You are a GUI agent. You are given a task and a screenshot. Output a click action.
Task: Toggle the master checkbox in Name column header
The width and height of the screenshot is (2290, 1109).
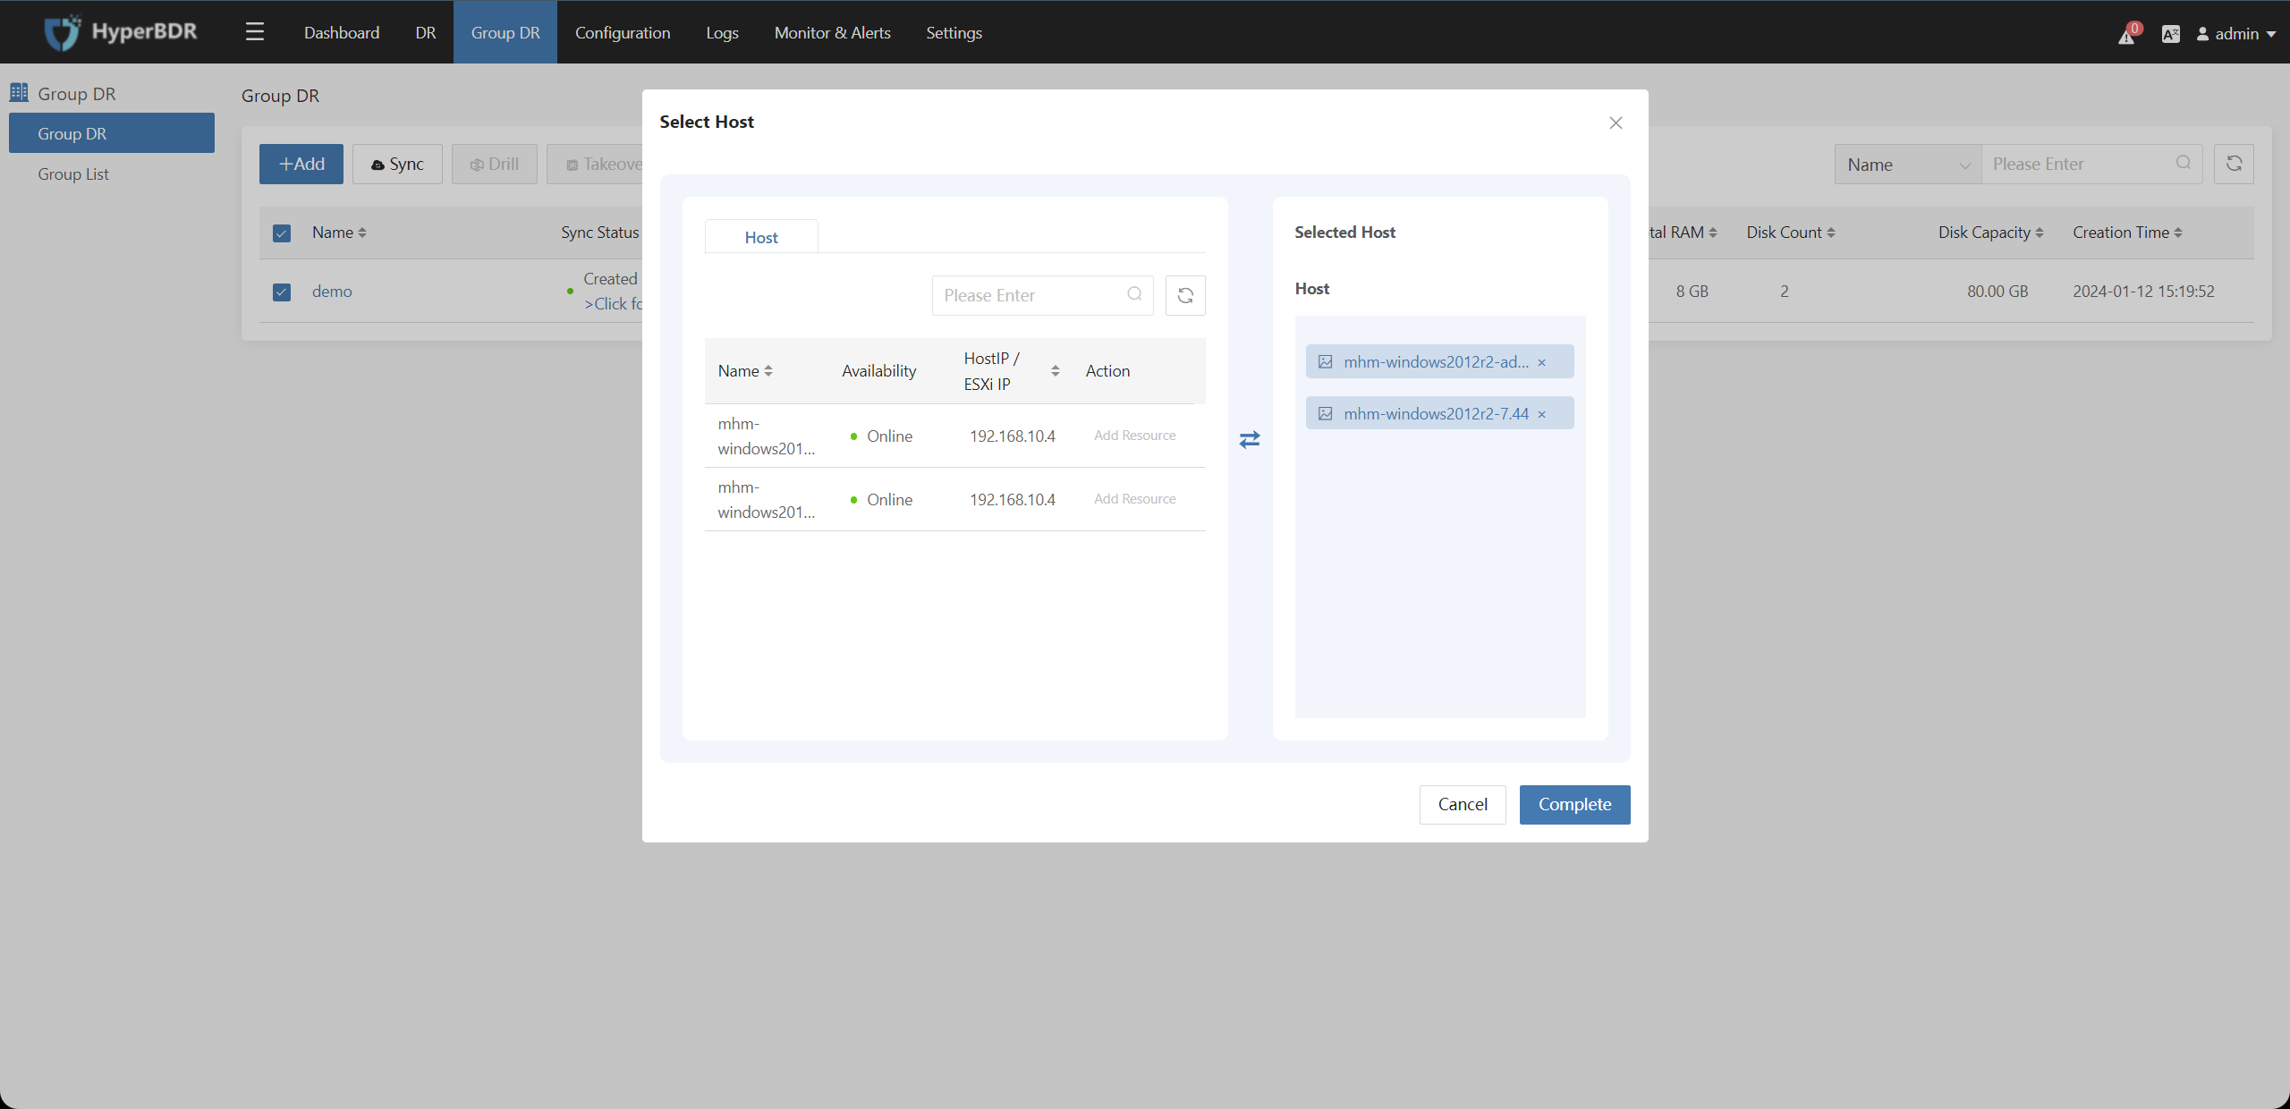click(282, 232)
